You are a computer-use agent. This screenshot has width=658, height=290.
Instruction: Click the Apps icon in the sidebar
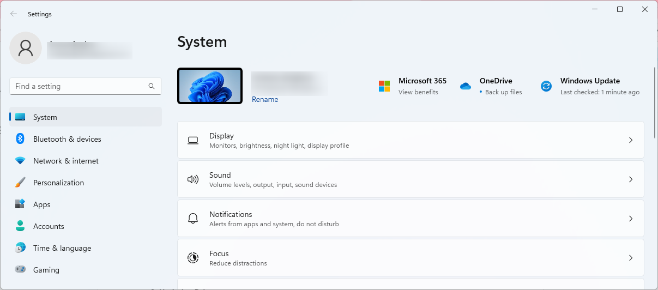click(20, 204)
